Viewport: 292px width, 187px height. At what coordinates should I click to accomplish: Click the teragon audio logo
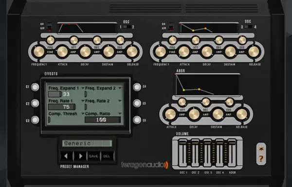click(145, 165)
